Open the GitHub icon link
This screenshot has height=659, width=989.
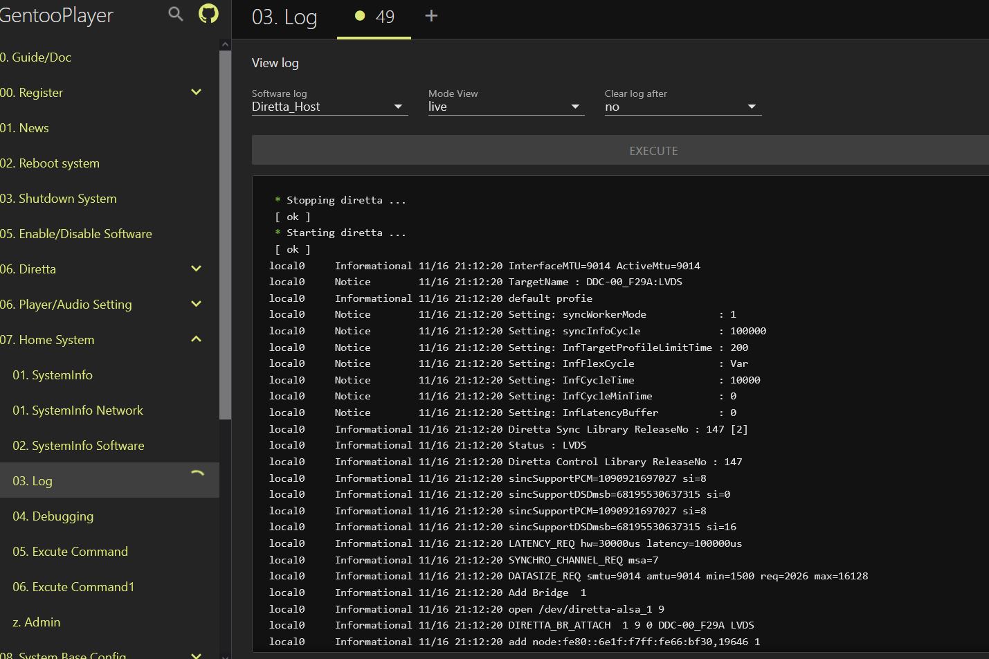[208, 14]
